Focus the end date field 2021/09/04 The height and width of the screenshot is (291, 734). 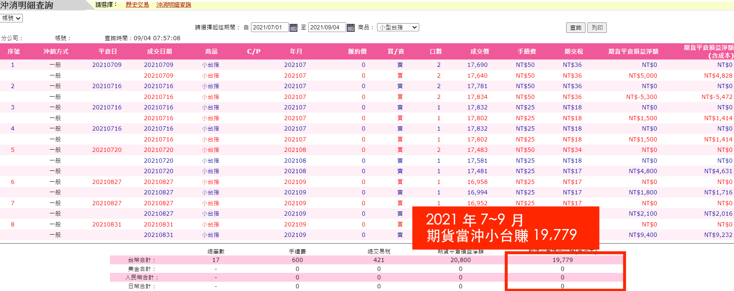click(x=327, y=27)
